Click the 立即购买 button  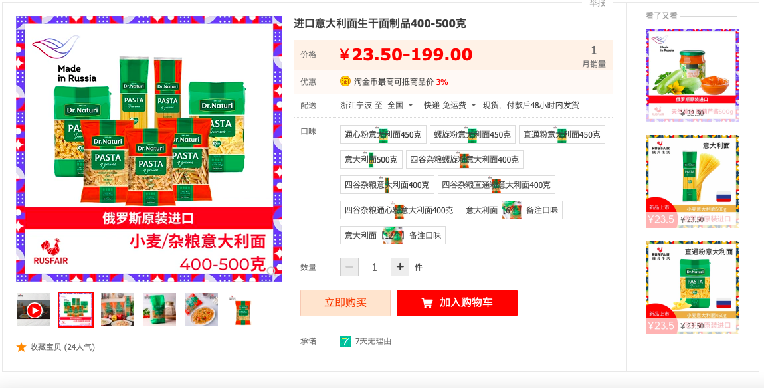tap(345, 303)
